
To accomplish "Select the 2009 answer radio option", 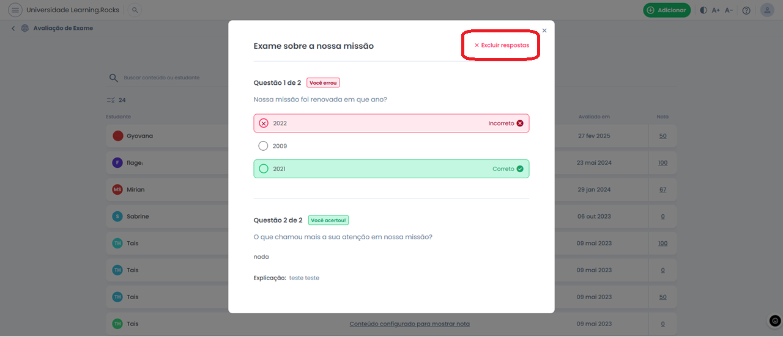I will pyautogui.click(x=264, y=146).
